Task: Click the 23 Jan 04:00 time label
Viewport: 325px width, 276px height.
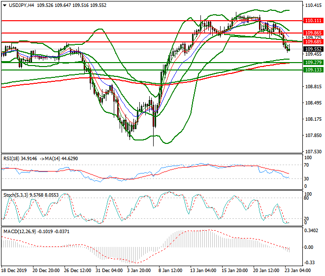Action: click(x=298, y=271)
